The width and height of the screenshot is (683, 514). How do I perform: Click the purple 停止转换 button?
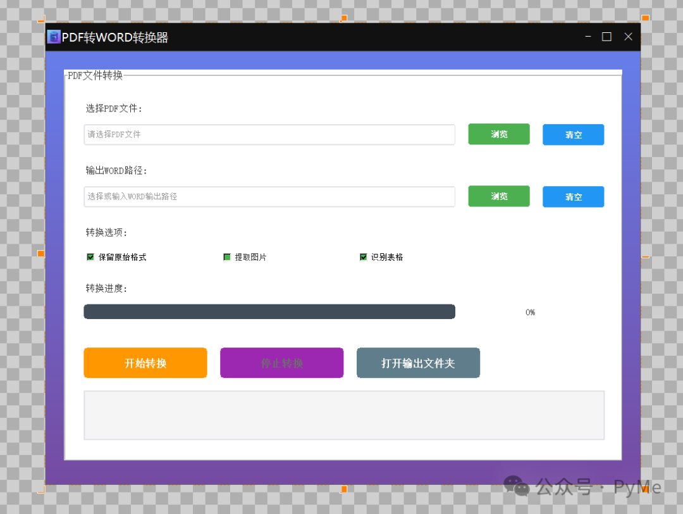(282, 363)
